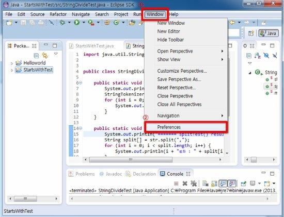This screenshot has height=217, width=284.
Task: Click the New wizard toolbar icon
Action: [9, 23]
